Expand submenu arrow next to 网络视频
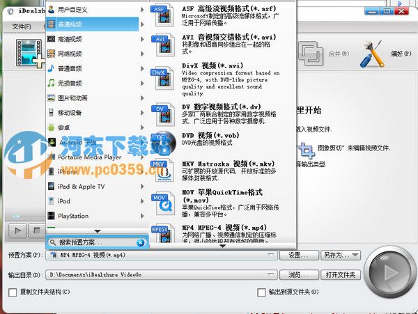The width and height of the screenshot is (418, 314). point(142,54)
